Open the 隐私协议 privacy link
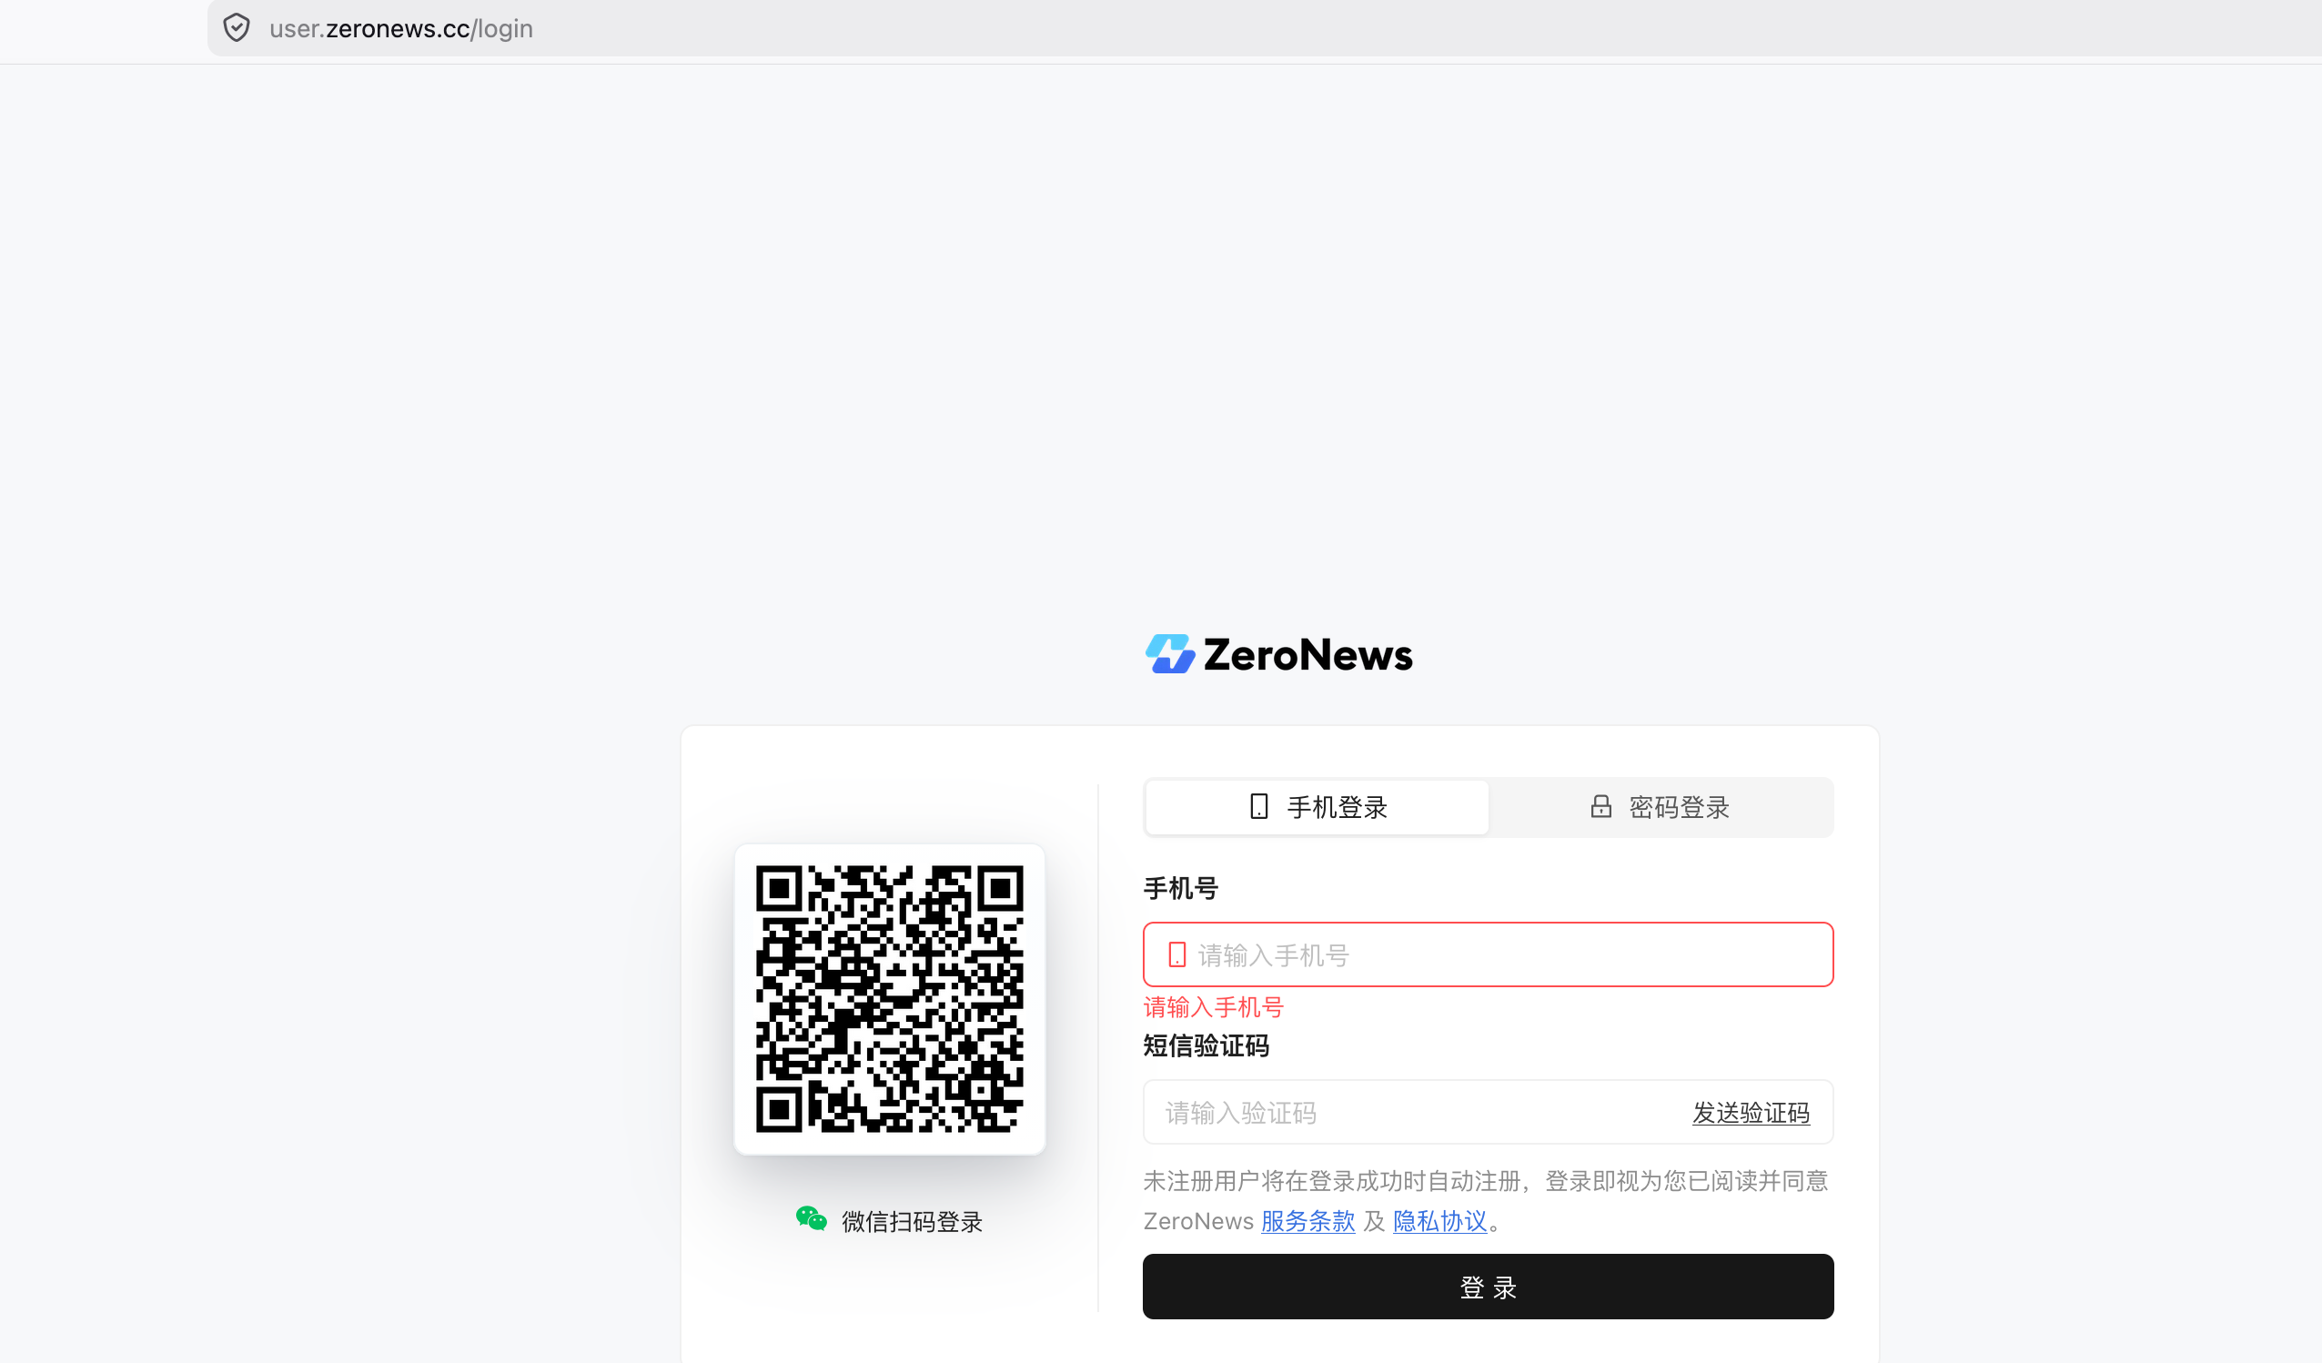 coord(1440,1221)
